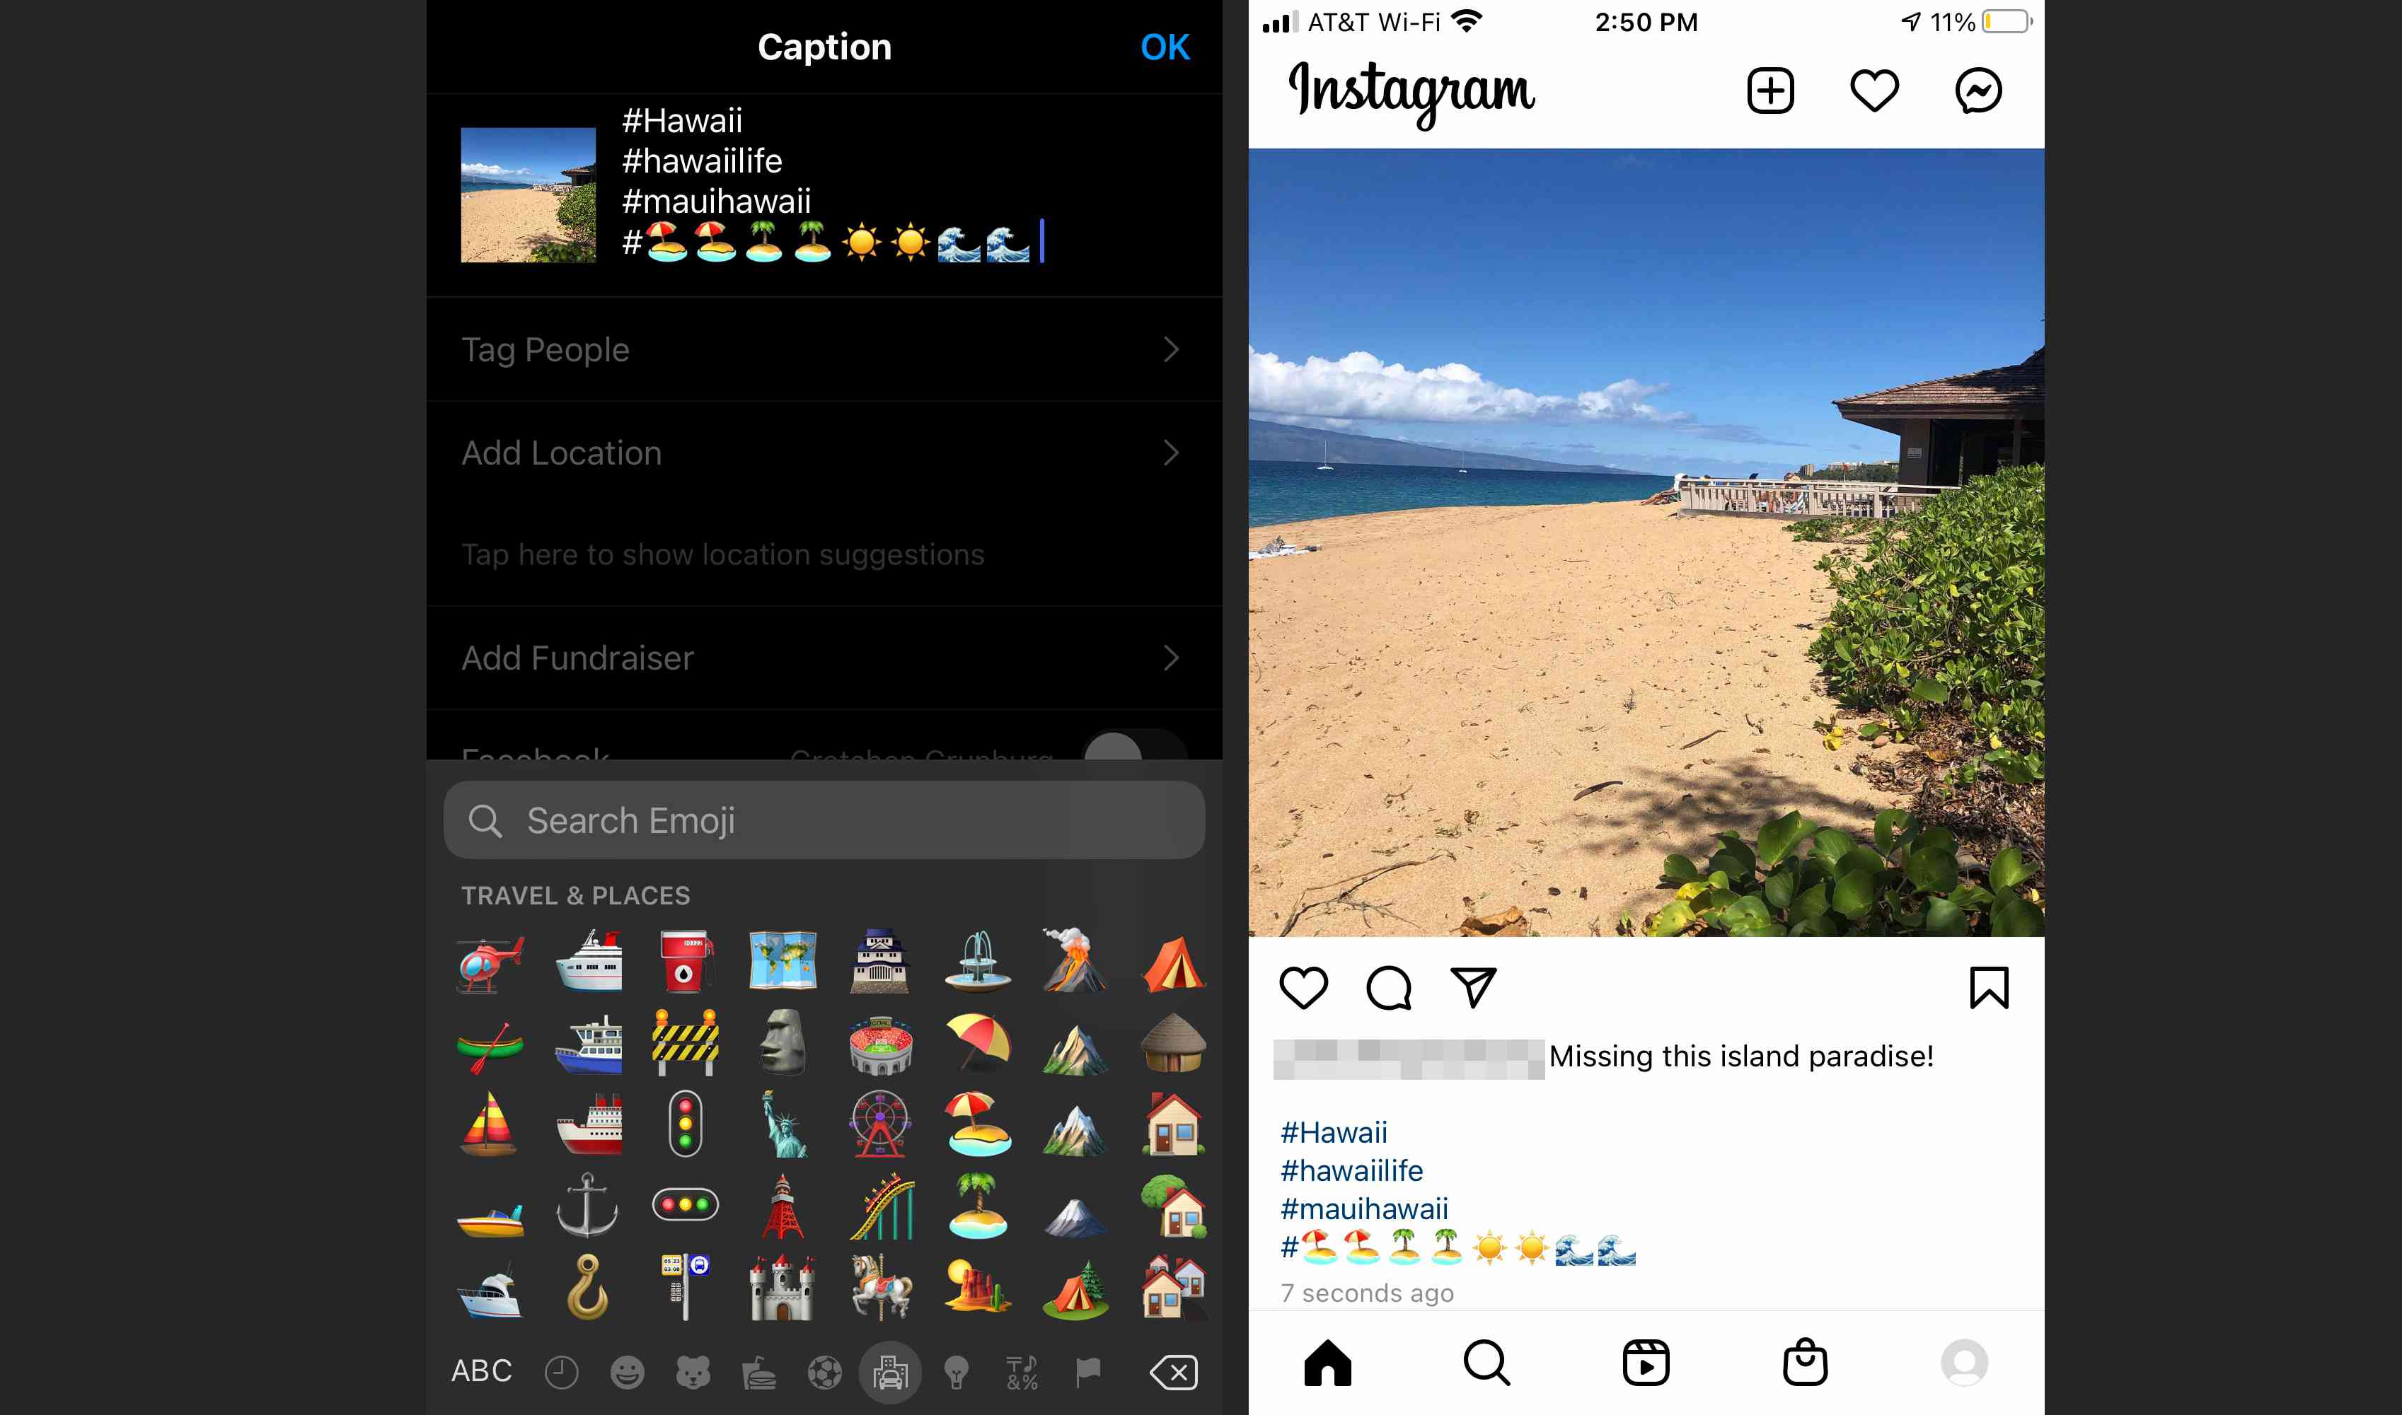Tap the emoji search bar
Viewport: 2402px width, 1415px height.
[826, 820]
